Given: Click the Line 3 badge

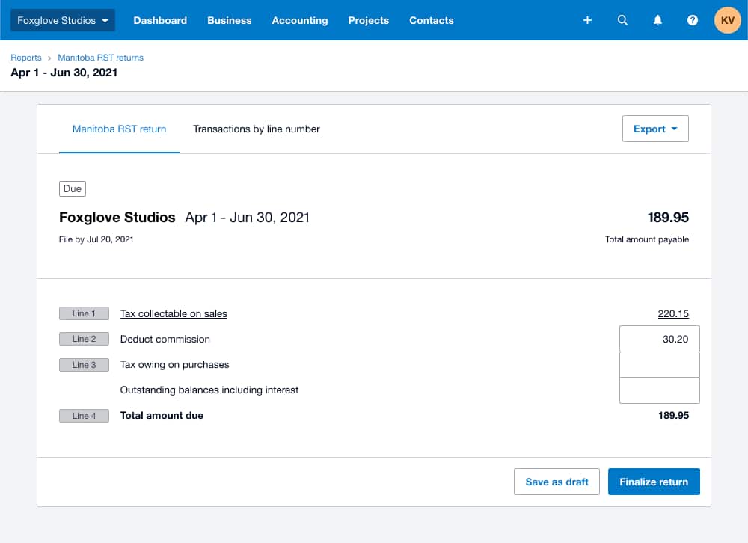Looking at the screenshot, I should pos(84,364).
